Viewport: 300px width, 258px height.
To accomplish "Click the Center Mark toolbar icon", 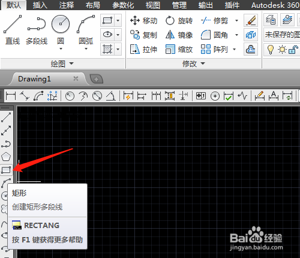I will (215, 96).
